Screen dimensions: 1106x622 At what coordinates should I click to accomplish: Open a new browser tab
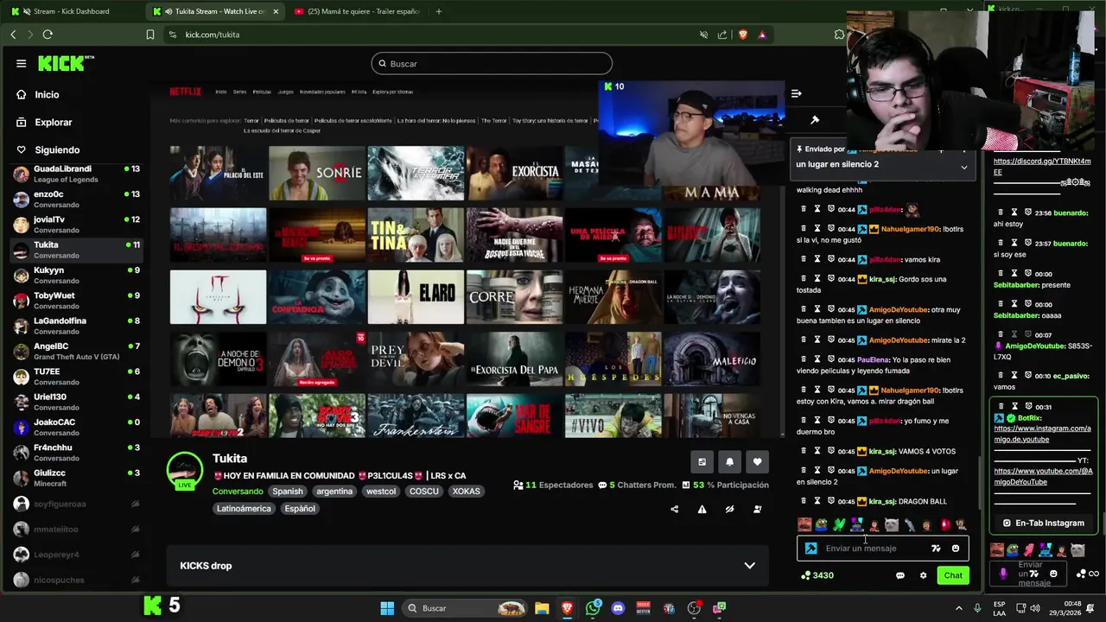(x=439, y=11)
